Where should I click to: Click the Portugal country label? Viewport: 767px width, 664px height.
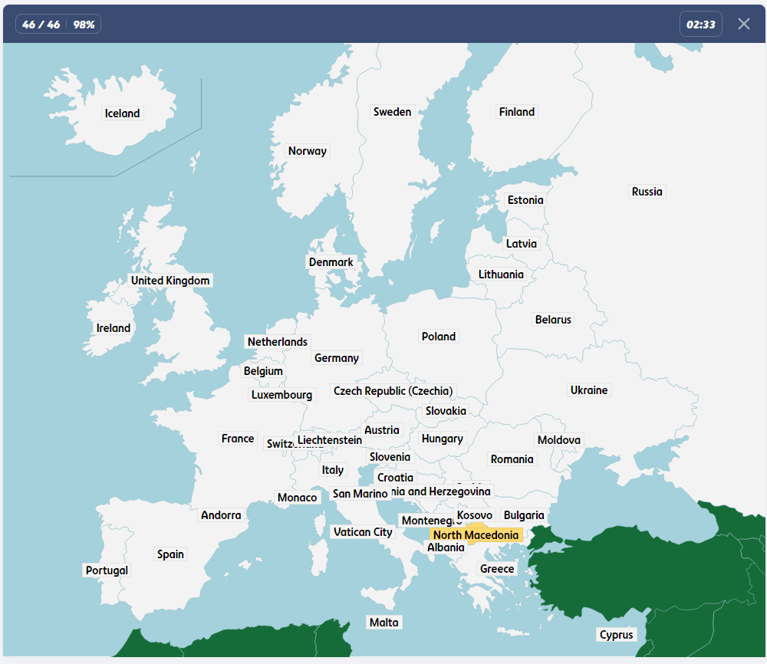107,570
